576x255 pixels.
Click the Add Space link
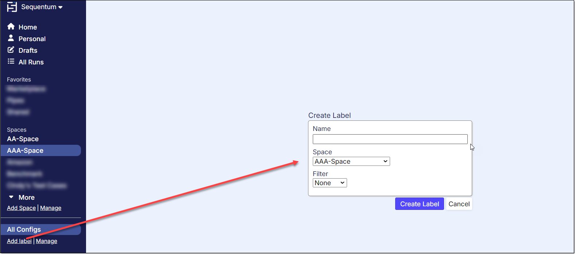pyautogui.click(x=21, y=208)
